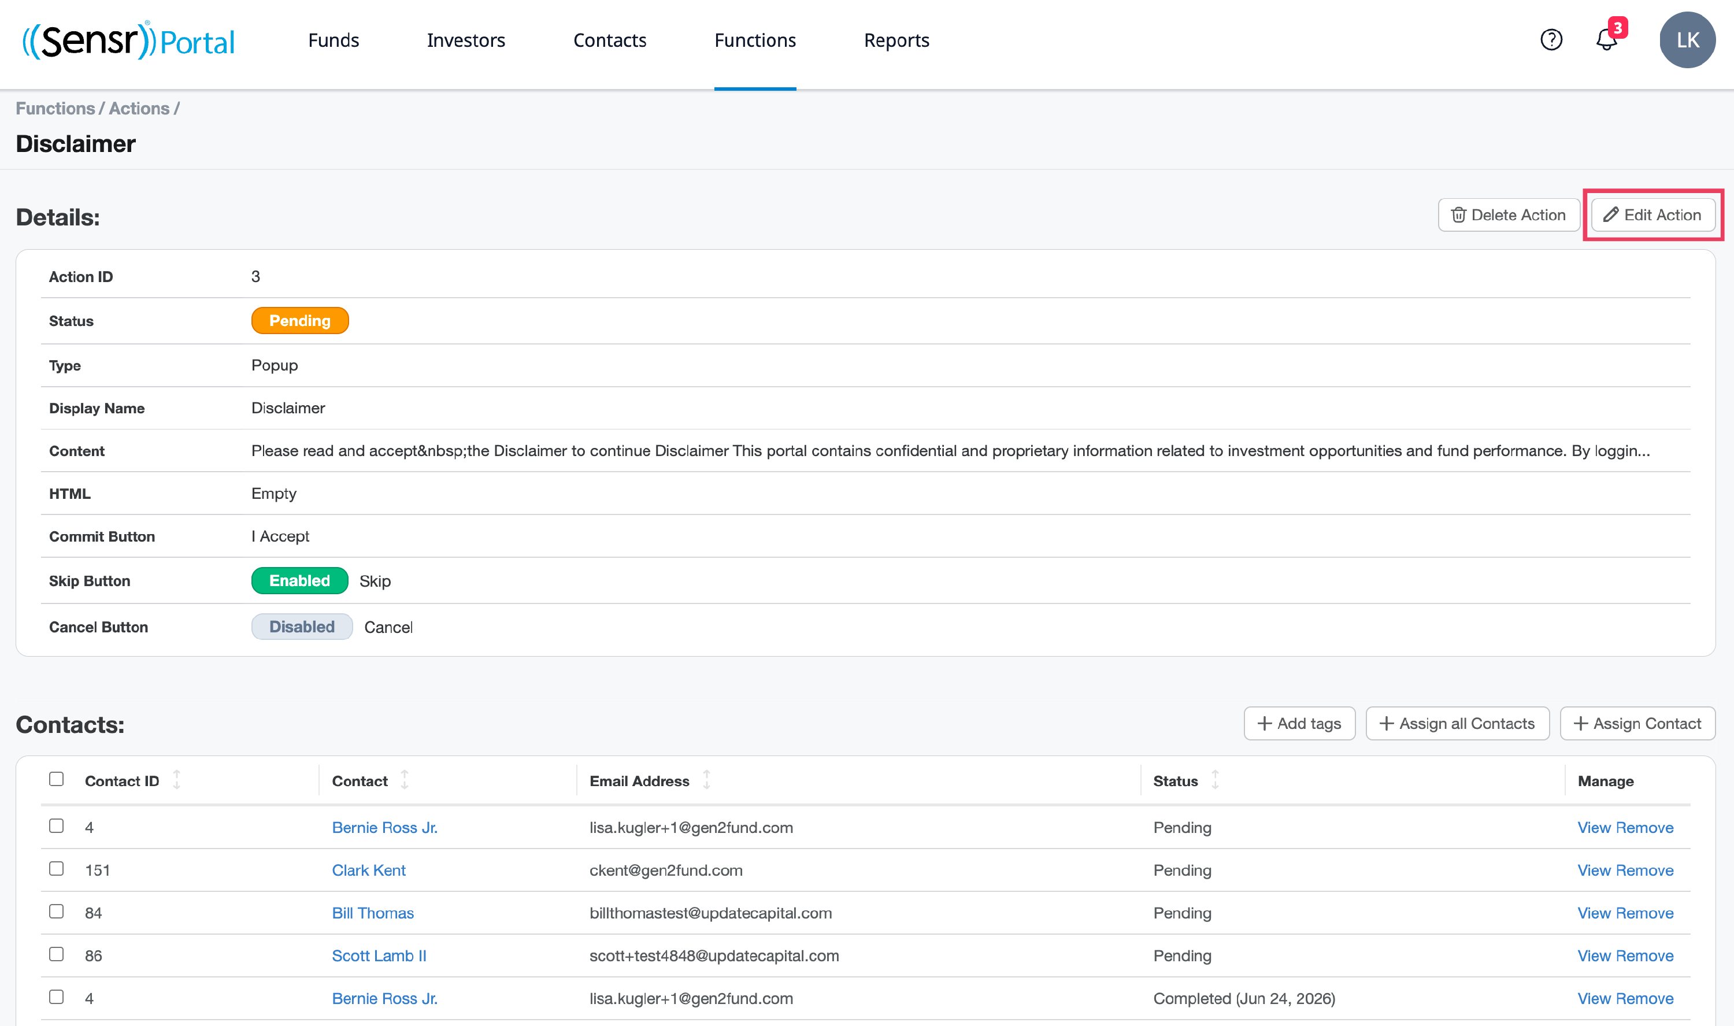1734x1026 pixels.
Task: Open Bernie Ross Jr. link in pending row
Action: pos(384,828)
